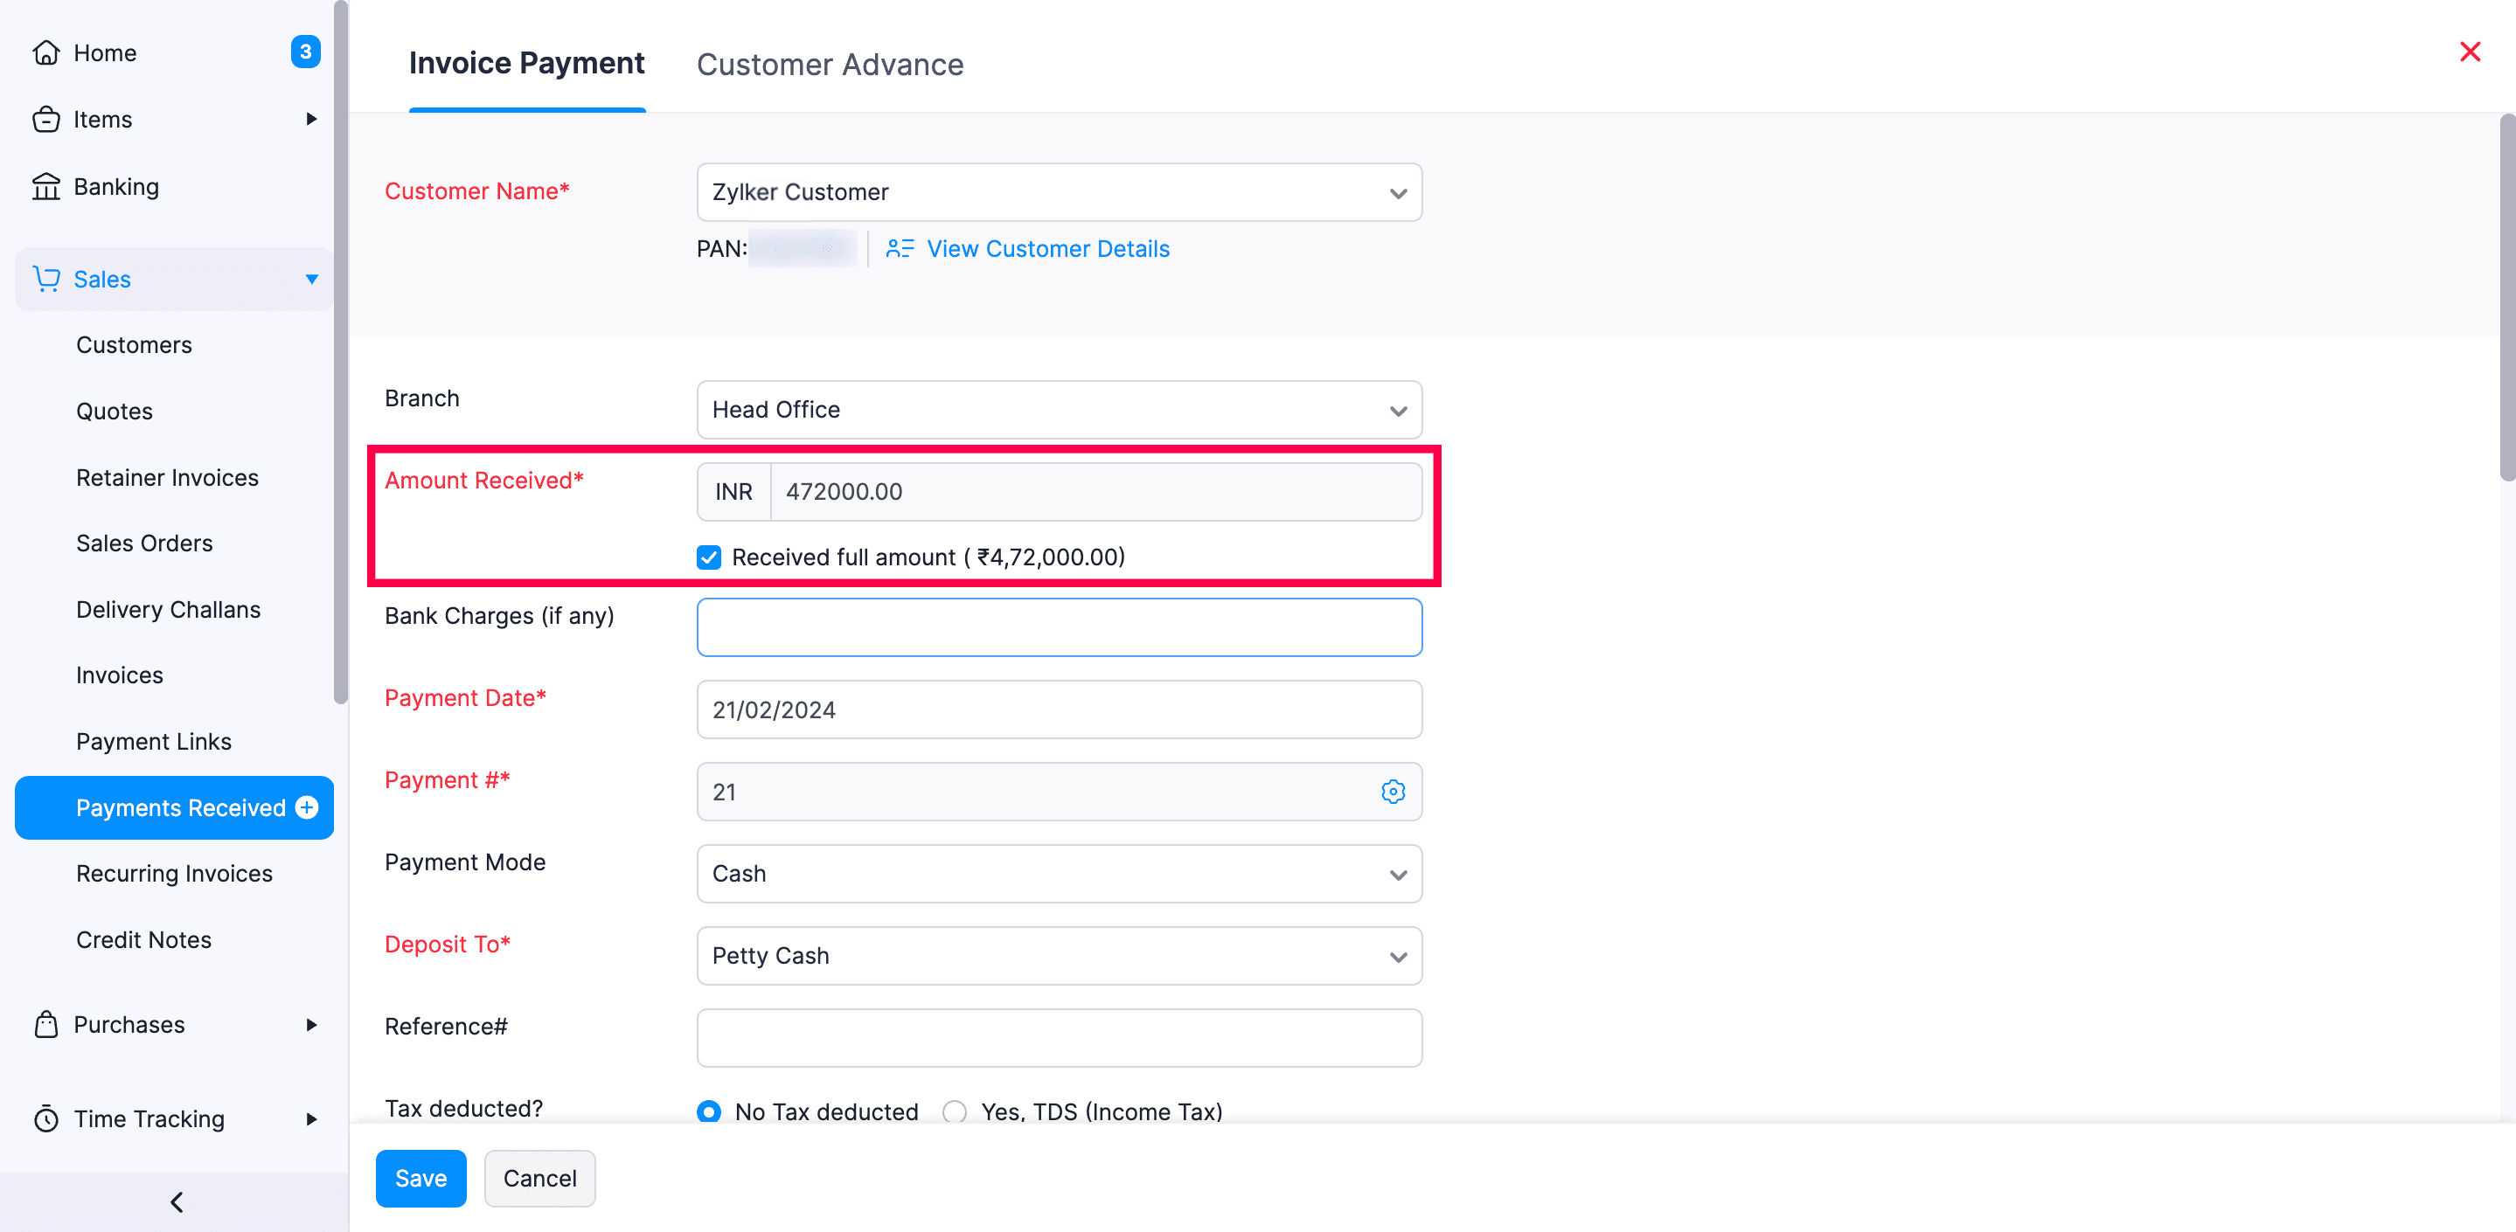This screenshot has width=2516, height=1232.
Task: Enter bank charges amount field
Action: [x=1059, y=626]
